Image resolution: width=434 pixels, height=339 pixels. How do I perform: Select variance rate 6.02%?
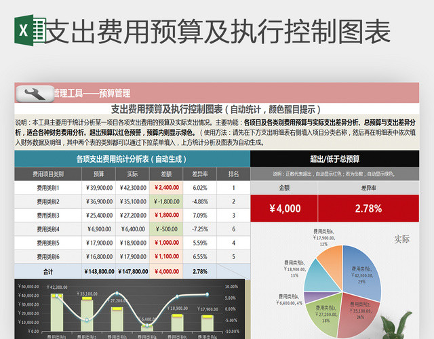(200, 188)
